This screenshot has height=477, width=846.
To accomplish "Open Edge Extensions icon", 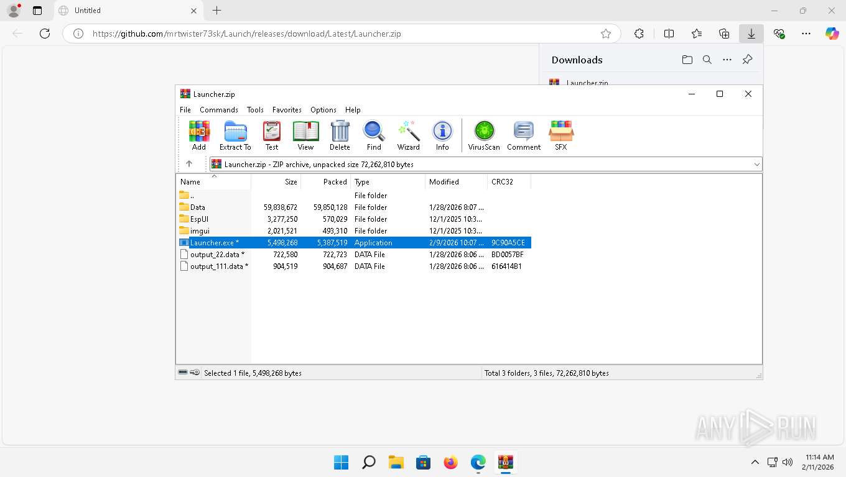I will point(639,34).
